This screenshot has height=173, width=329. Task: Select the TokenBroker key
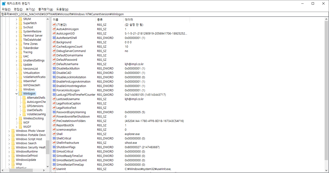(31, 48)
